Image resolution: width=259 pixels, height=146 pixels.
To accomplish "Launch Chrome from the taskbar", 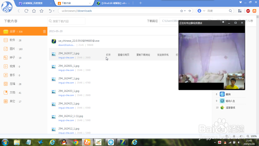I will coord(76,142).
